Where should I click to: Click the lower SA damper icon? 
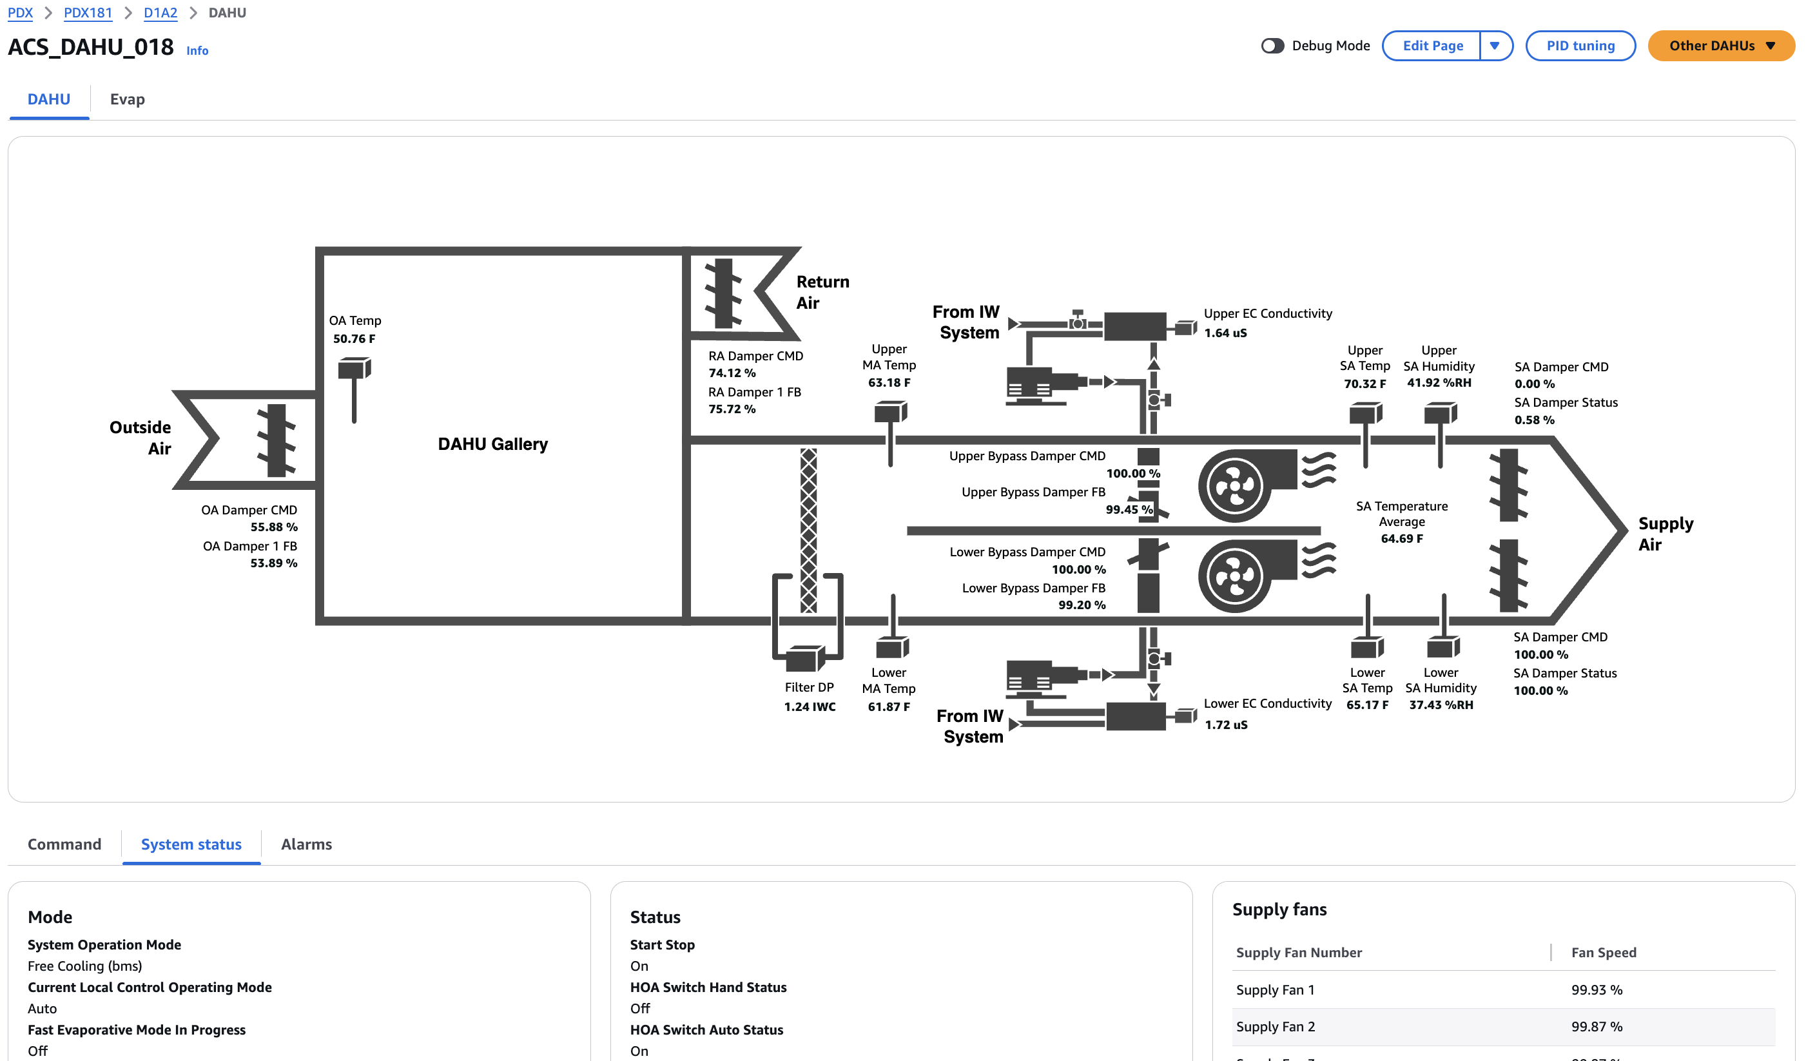pyautogui.click(x=1509, y=576)
